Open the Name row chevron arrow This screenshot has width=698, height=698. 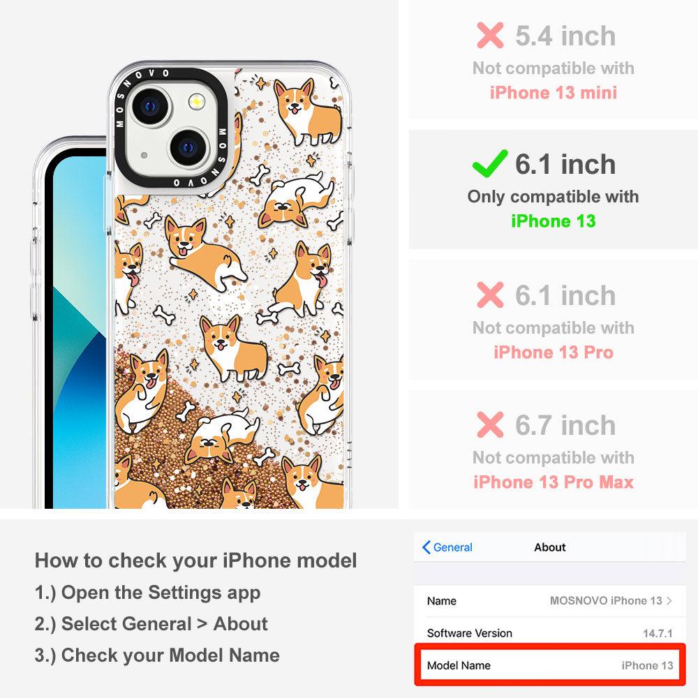tap(669, 600)
